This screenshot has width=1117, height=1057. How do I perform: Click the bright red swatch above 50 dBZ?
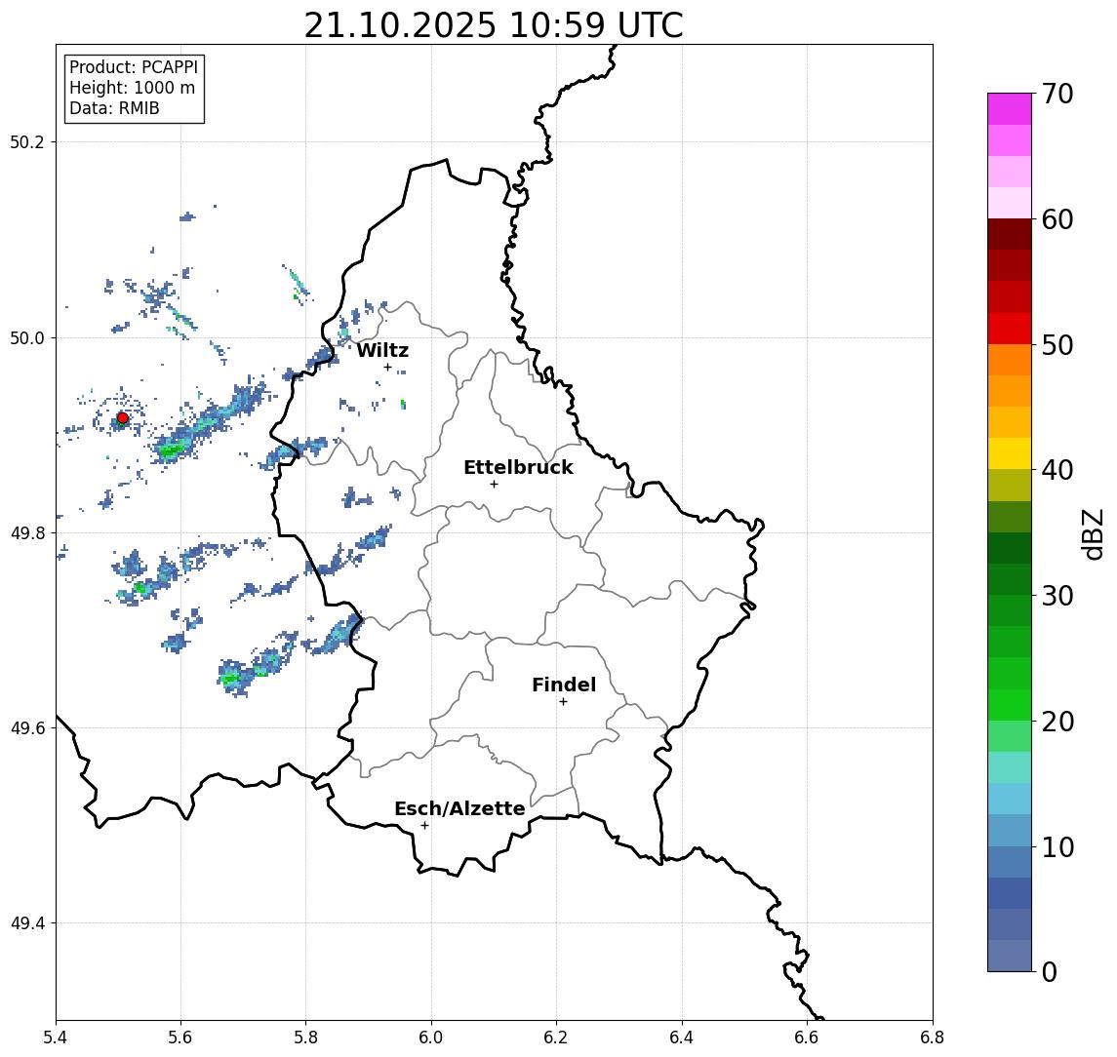[x=1010, y=329]
